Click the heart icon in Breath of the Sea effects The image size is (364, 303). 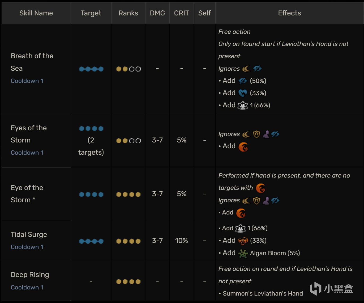point(243,93)
